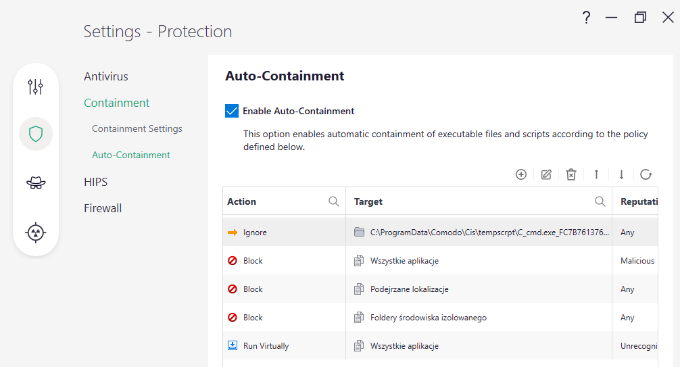Move rule down with arrow icon

(621, 174)
